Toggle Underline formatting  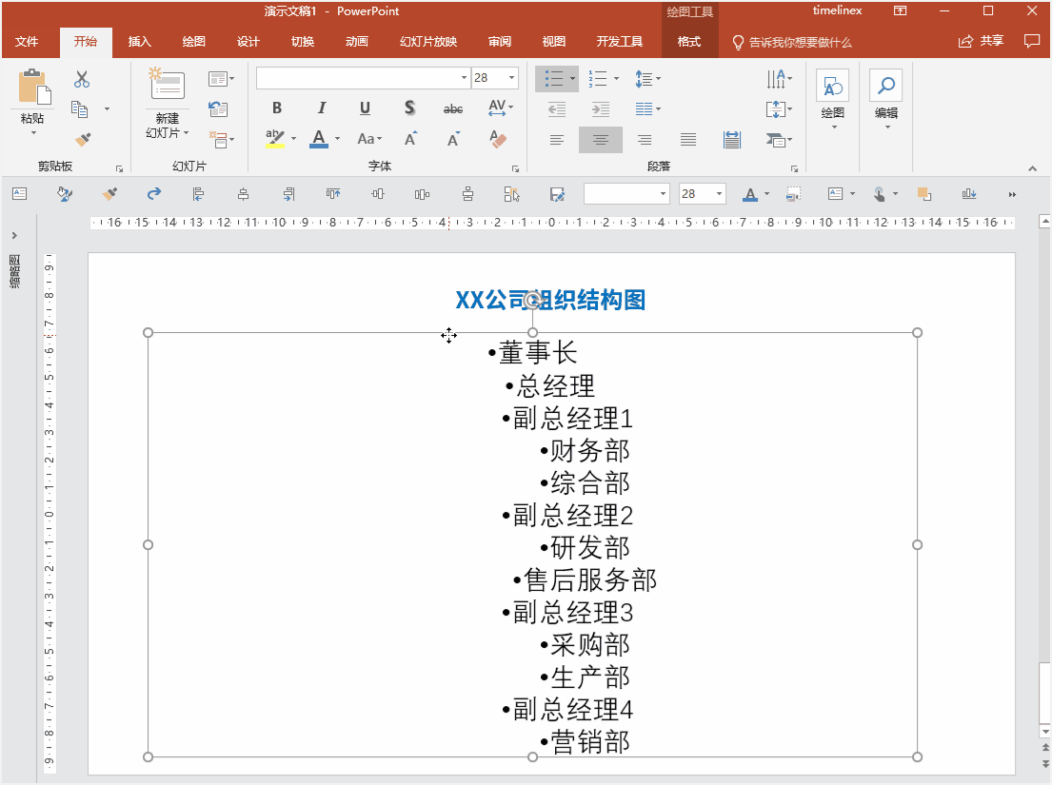[365, 108]
